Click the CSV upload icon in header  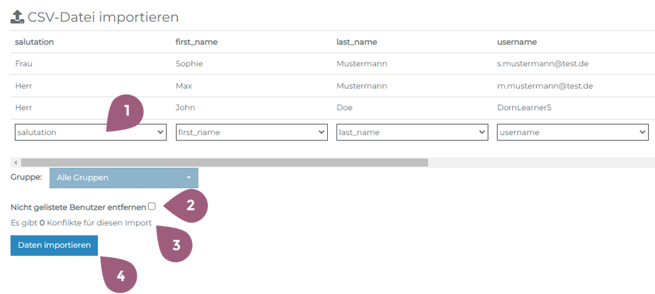pyautogui.click(x=17, y=17)
